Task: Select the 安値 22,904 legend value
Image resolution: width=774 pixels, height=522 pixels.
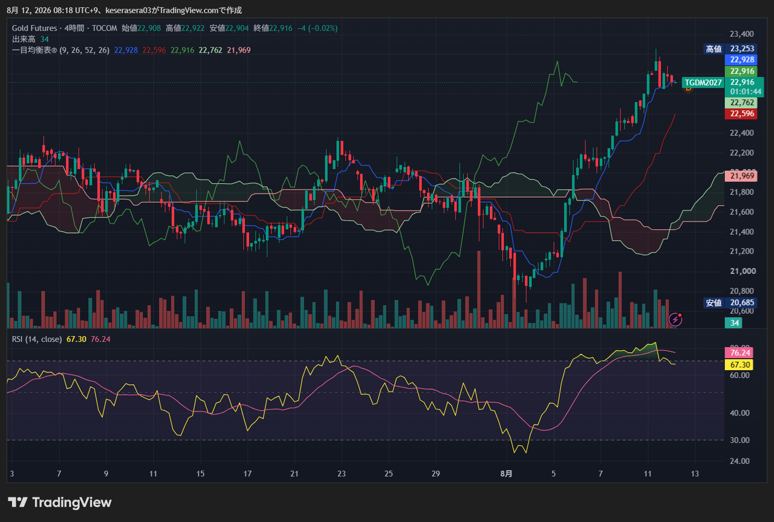Action: [229, 28]
